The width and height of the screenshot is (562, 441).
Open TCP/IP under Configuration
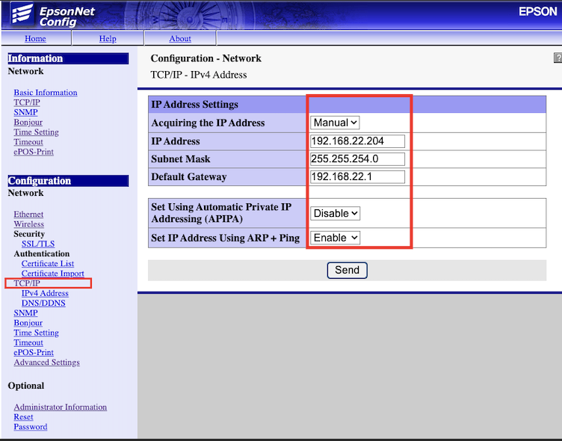pos(27,283)
